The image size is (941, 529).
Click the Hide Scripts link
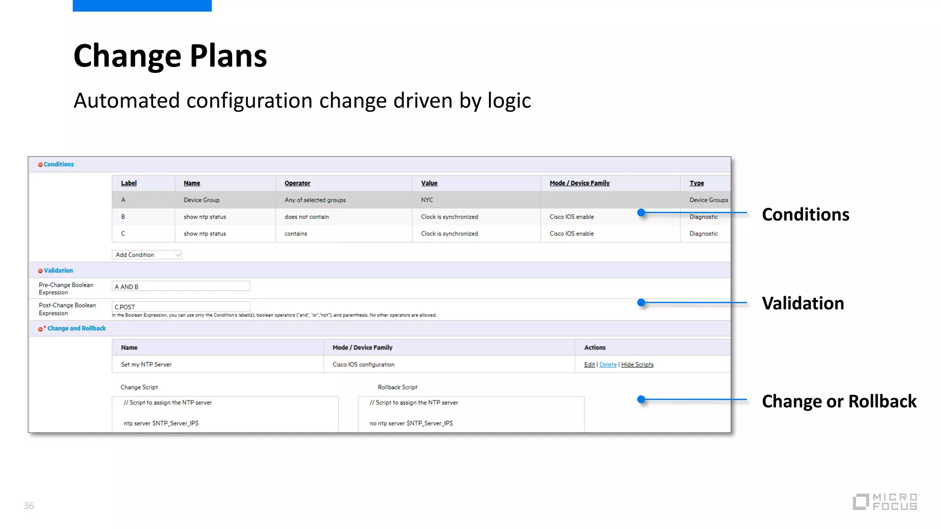pos(637,365)
